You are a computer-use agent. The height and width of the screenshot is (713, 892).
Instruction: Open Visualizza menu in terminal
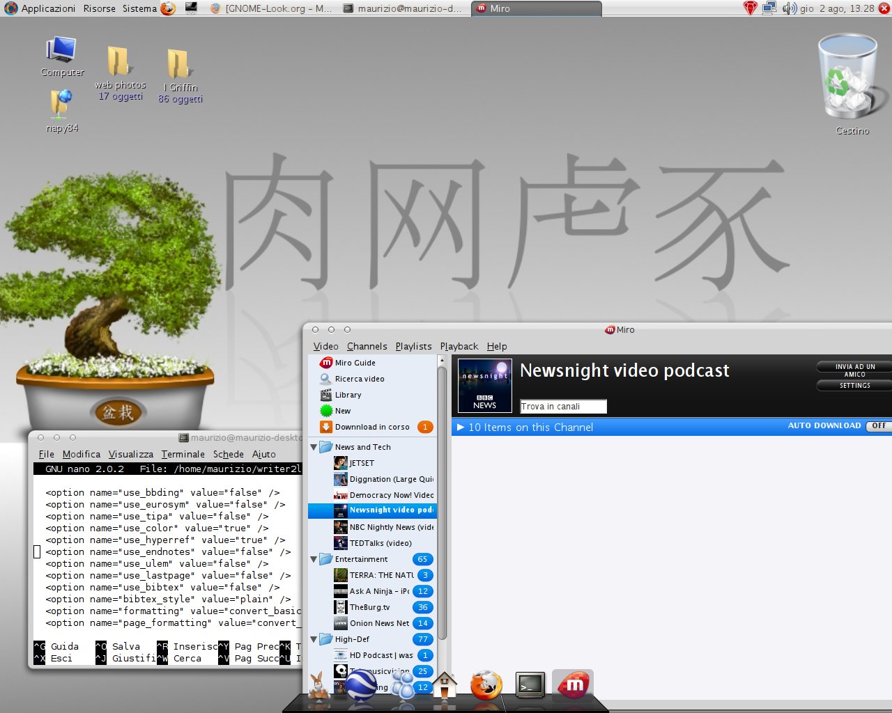131,454
